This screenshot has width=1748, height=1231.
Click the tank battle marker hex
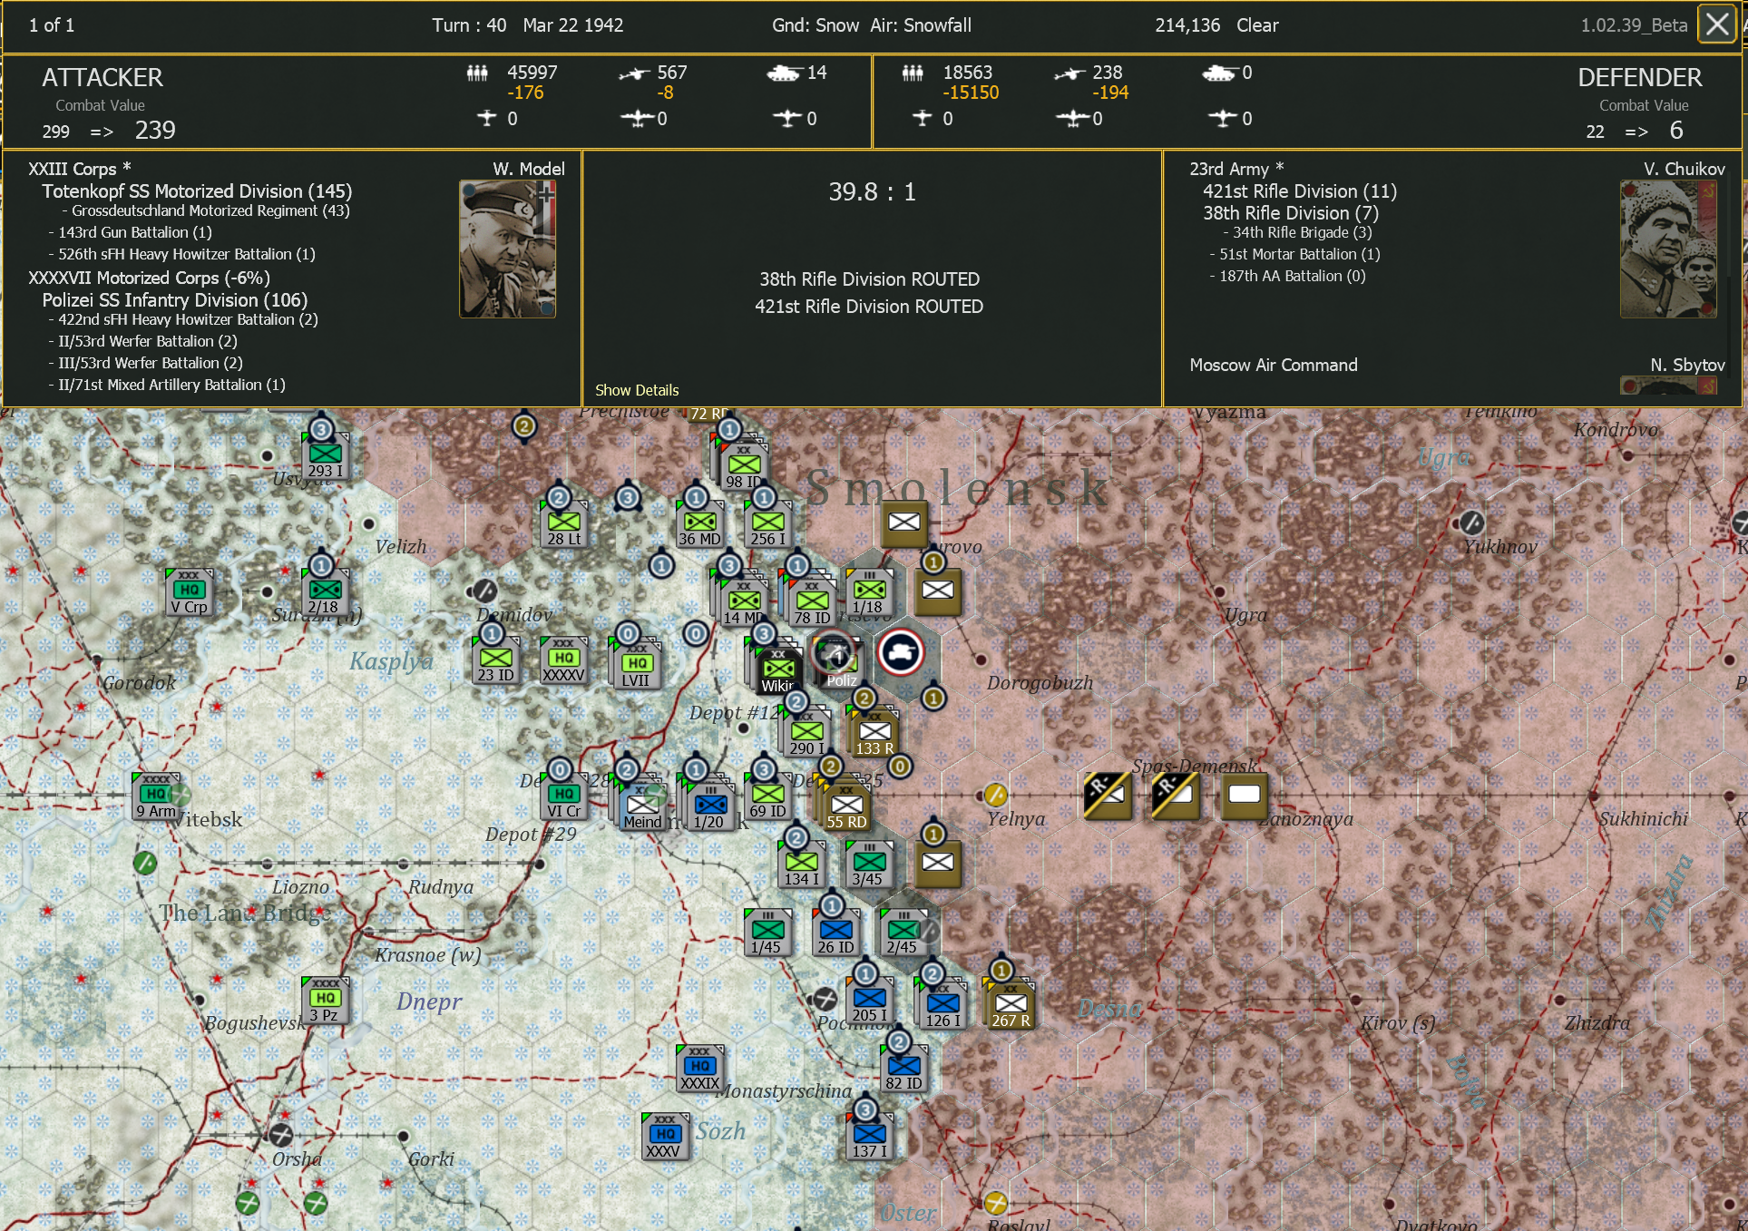tap(901, 652)
